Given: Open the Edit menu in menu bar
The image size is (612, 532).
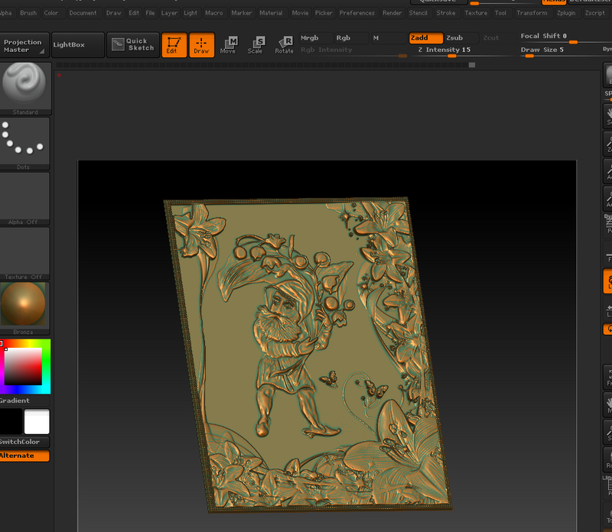Looking at the screenshot, I should pyautogui.click(x=134, y=13).
